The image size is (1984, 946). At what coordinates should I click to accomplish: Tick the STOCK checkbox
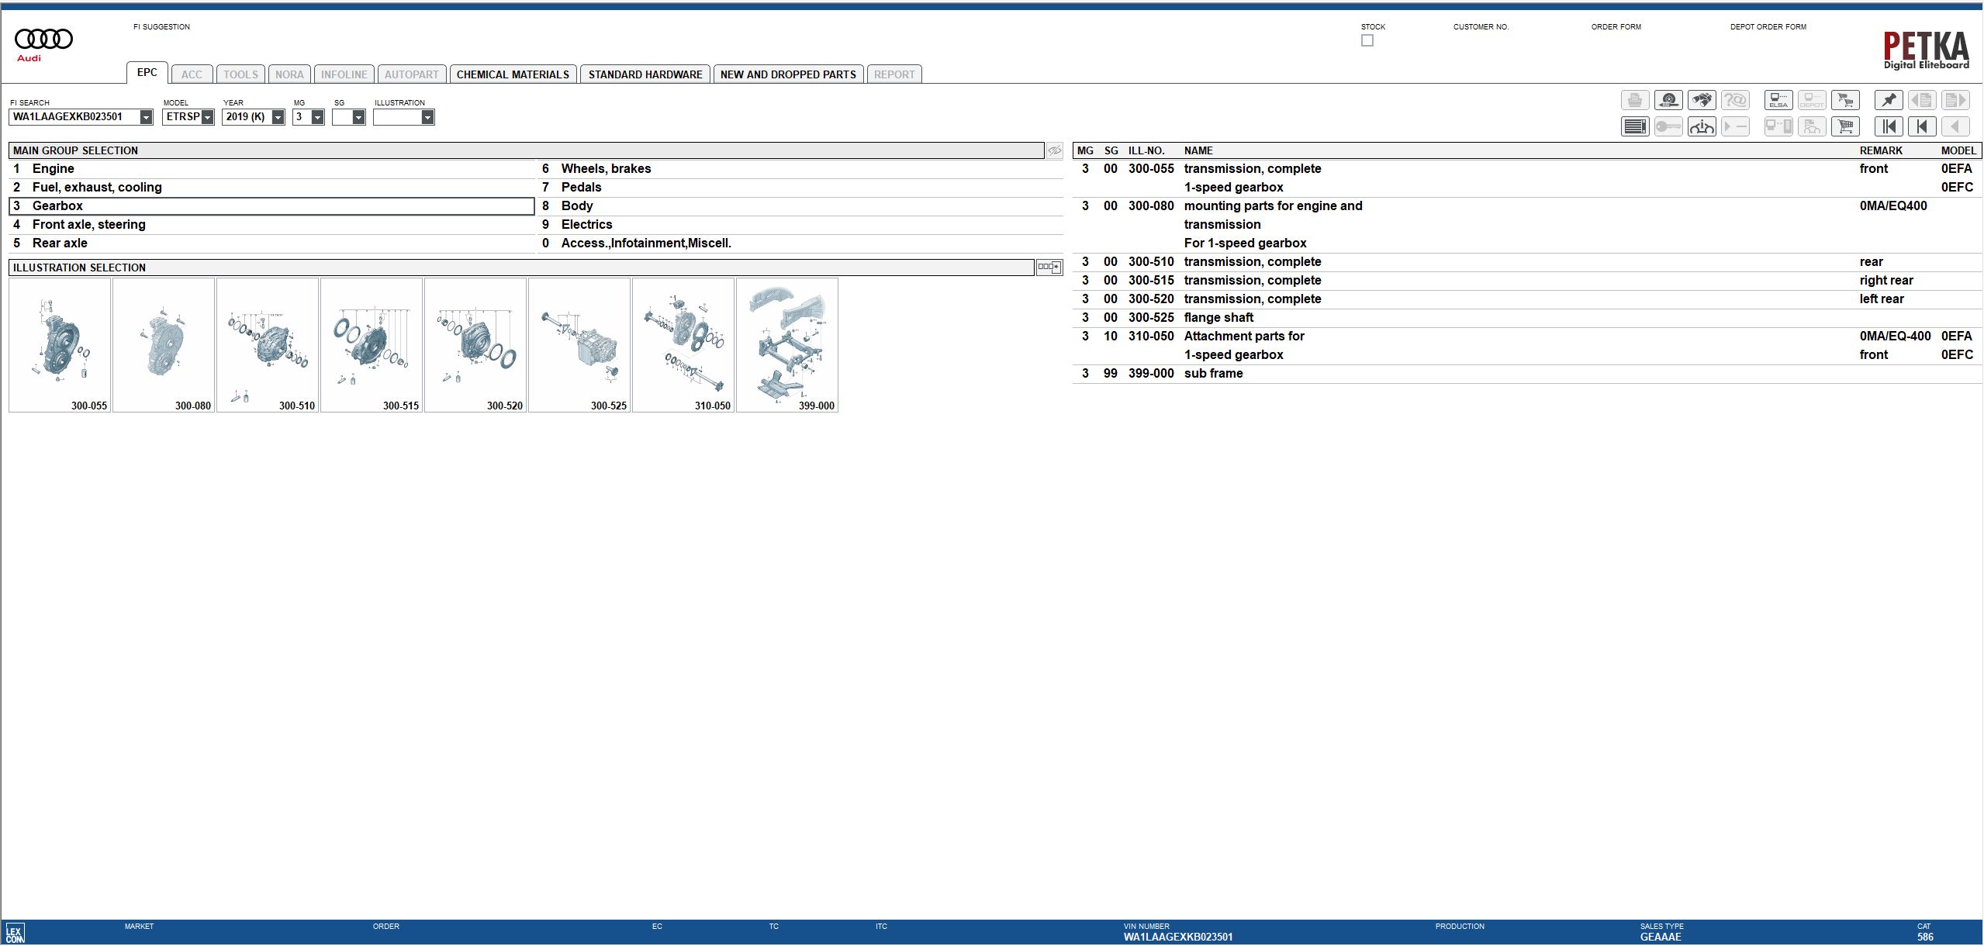click(1367, 40)
